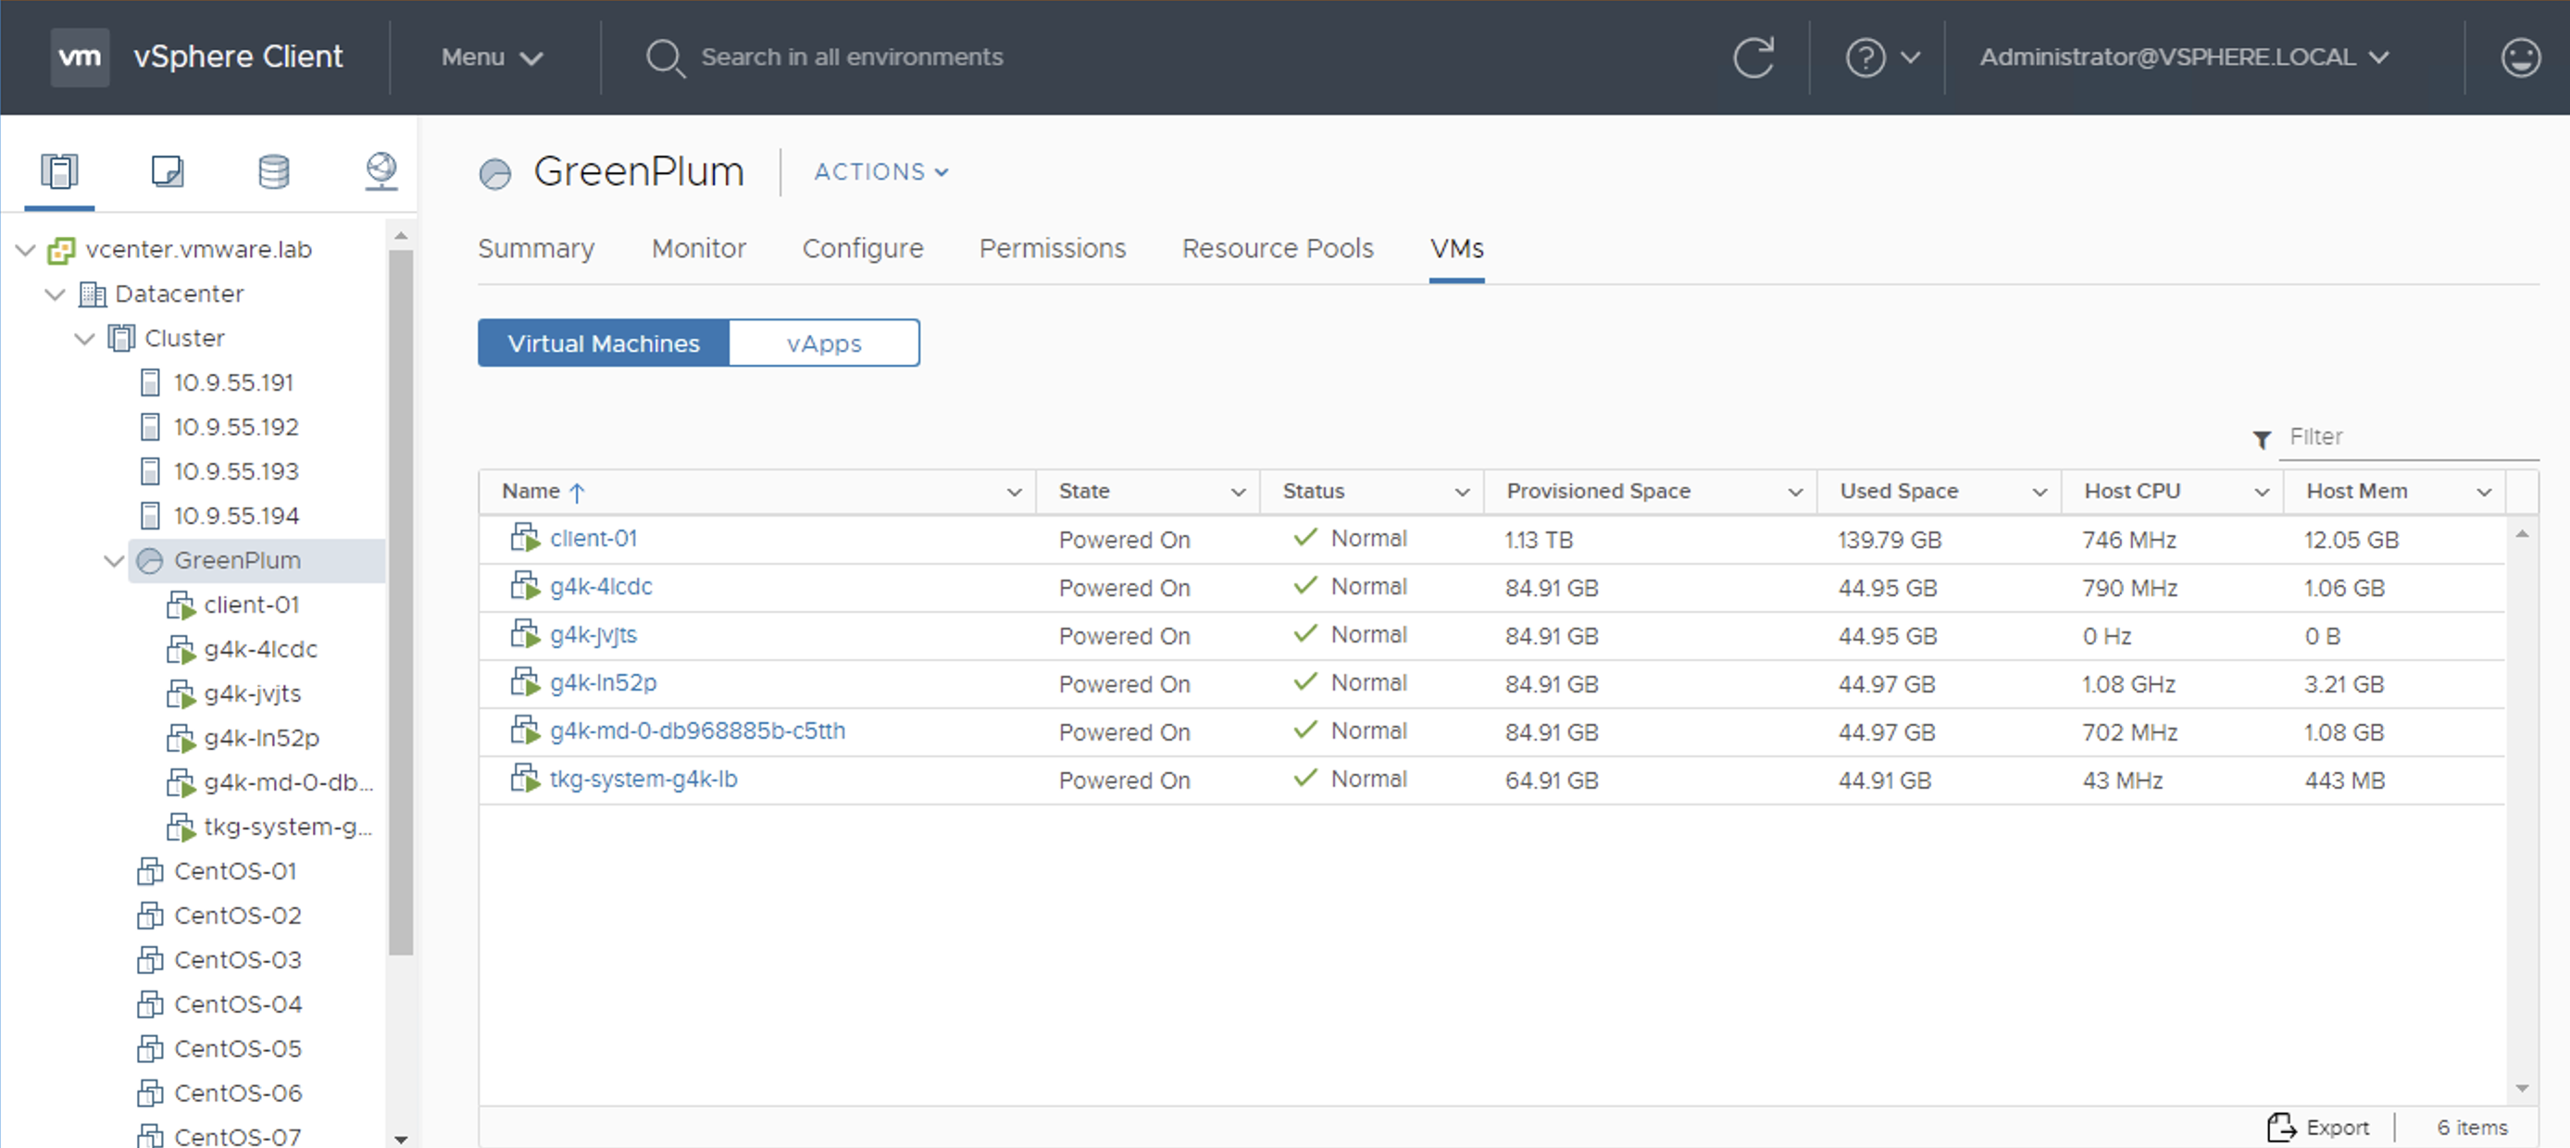
Task: Open the Used Space column chevron
Action: click(x=2040, y=492)
